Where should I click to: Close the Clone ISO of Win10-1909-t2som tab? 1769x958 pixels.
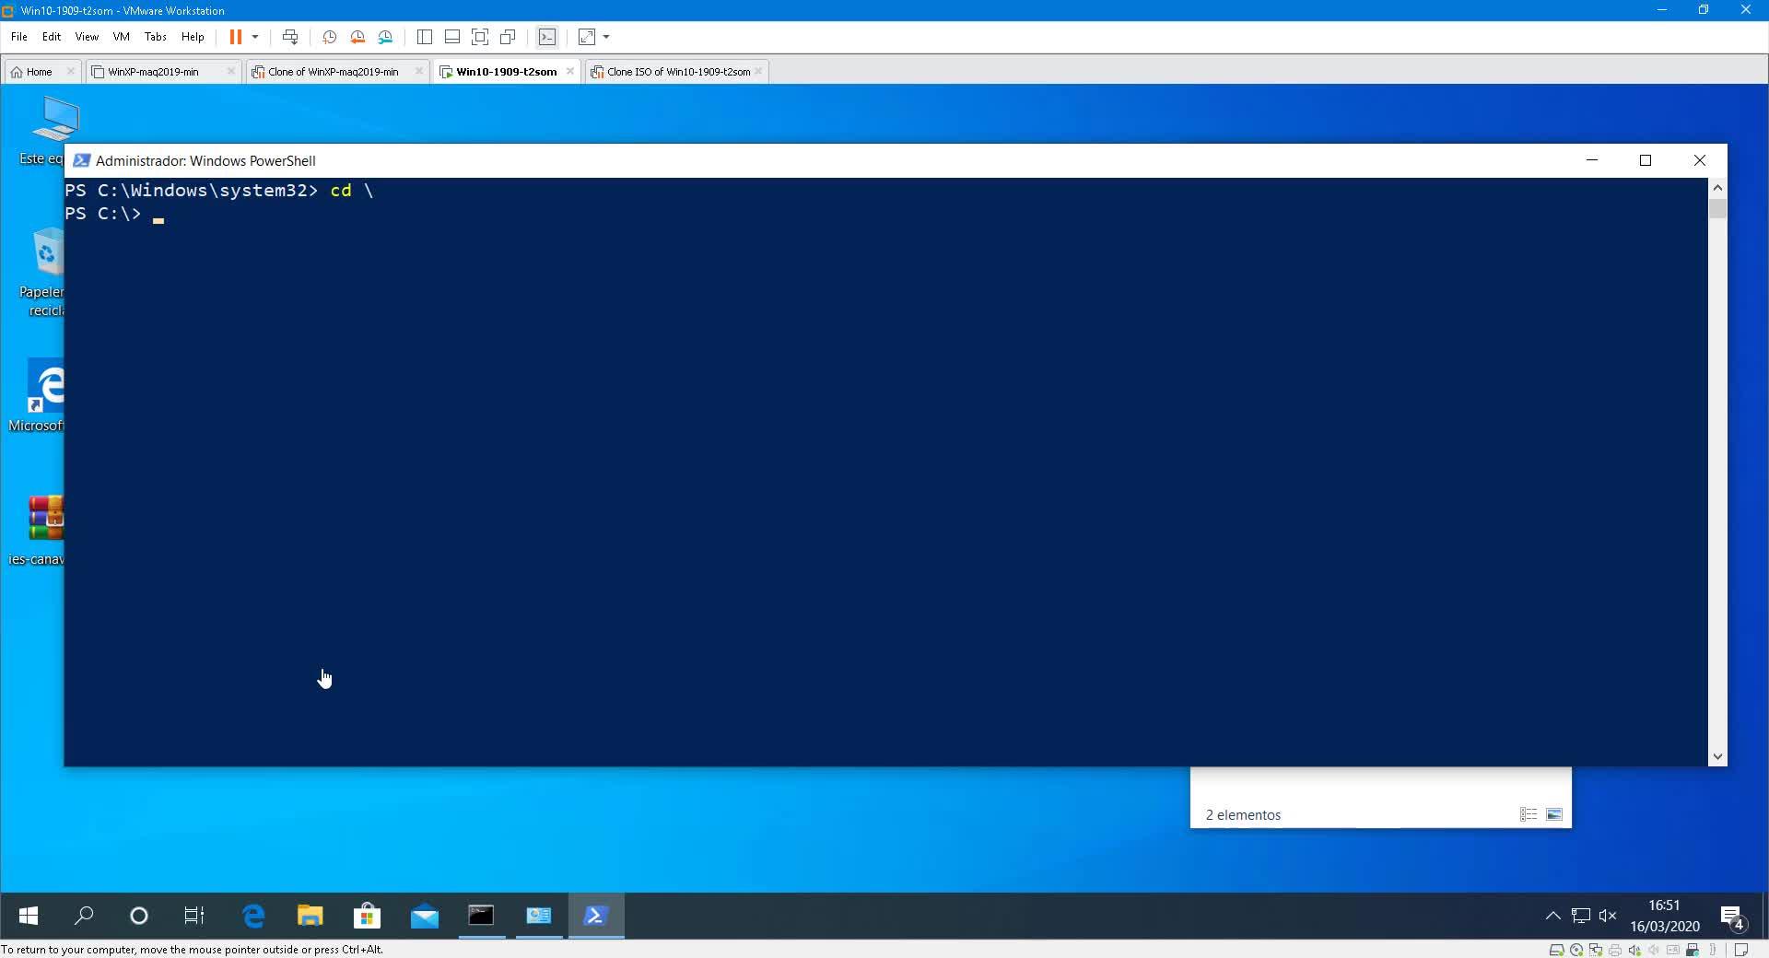click(x=758, y=71)
